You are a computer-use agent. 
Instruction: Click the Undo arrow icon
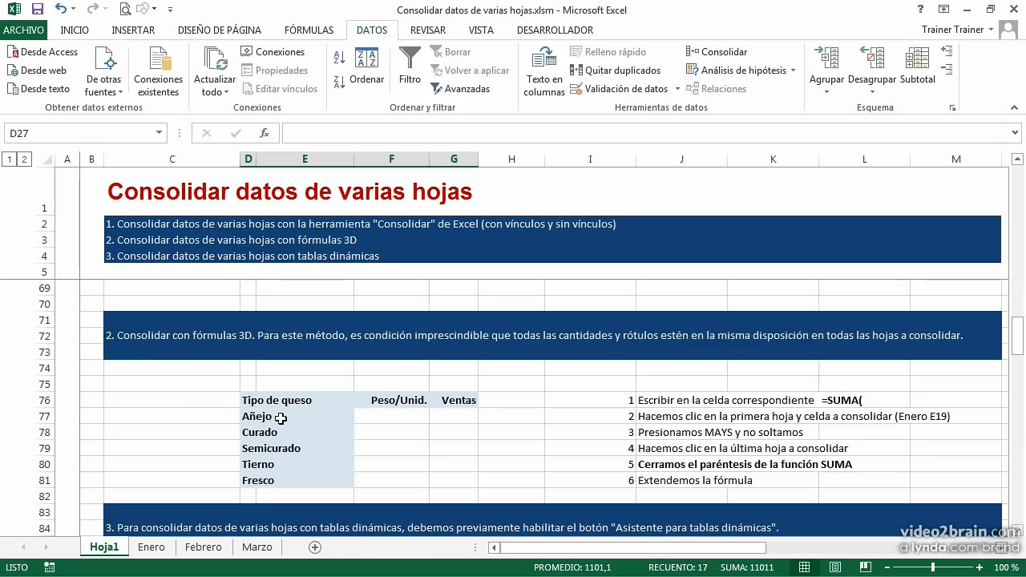61,10
